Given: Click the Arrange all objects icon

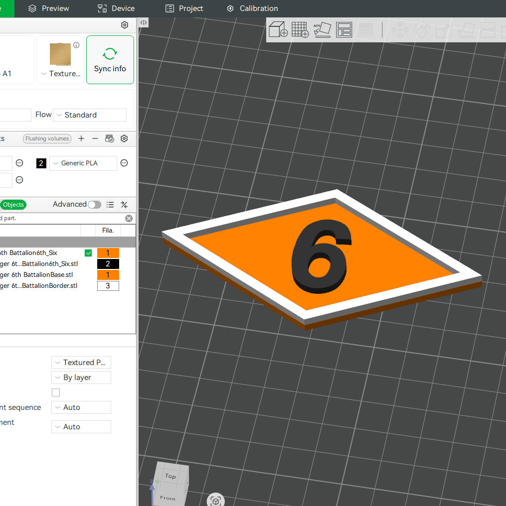Looking at the screenshot, I should (344, 30).
